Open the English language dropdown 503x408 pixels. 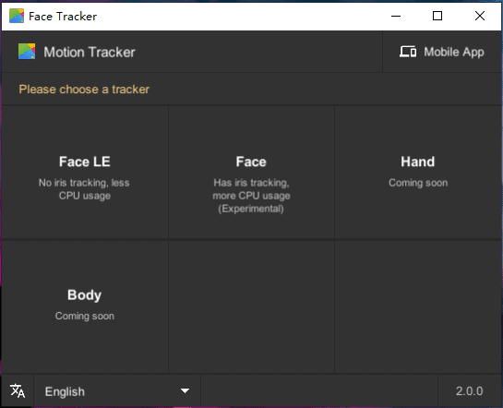(117, 391)
